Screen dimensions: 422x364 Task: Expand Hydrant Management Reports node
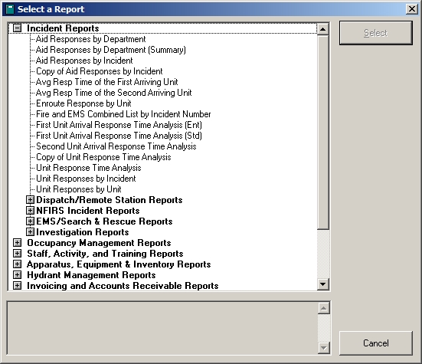(17, 275)
